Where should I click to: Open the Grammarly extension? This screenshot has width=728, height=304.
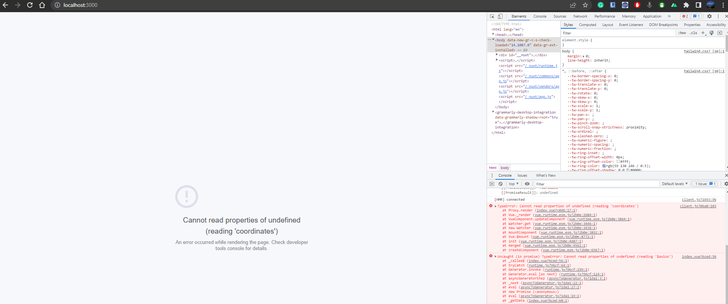point(601,5)
